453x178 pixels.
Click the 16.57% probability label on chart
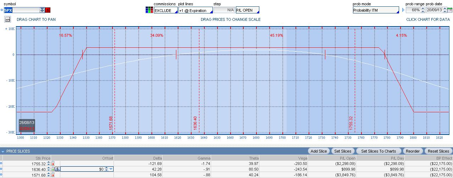tap(66, 36)
